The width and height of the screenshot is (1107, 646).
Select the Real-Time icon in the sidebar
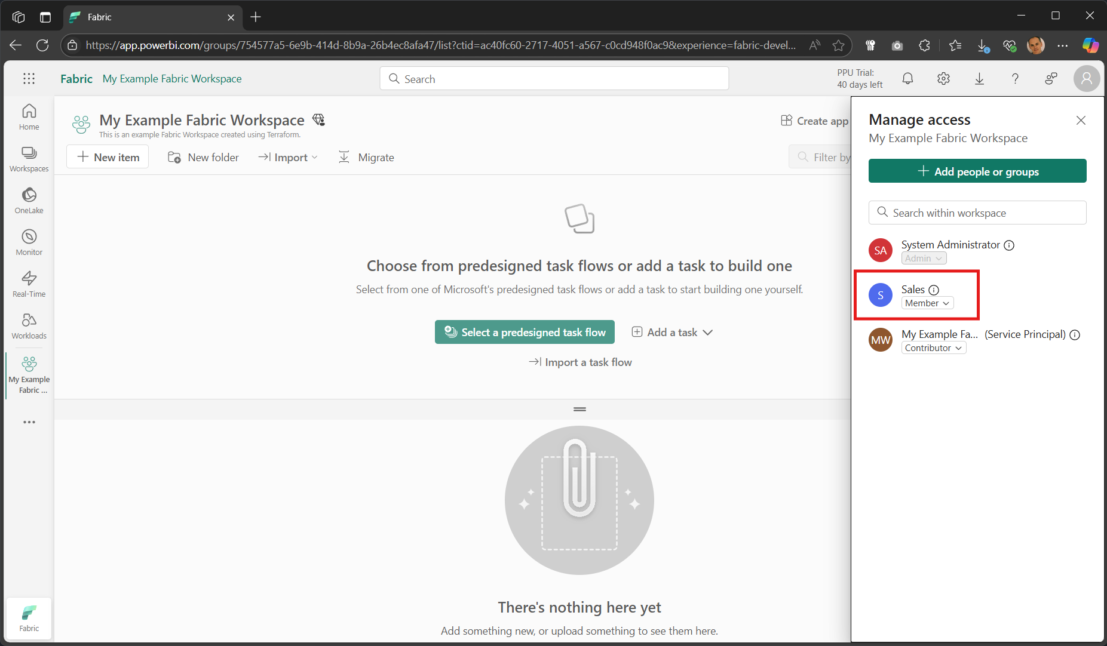(x=28, y=283)
